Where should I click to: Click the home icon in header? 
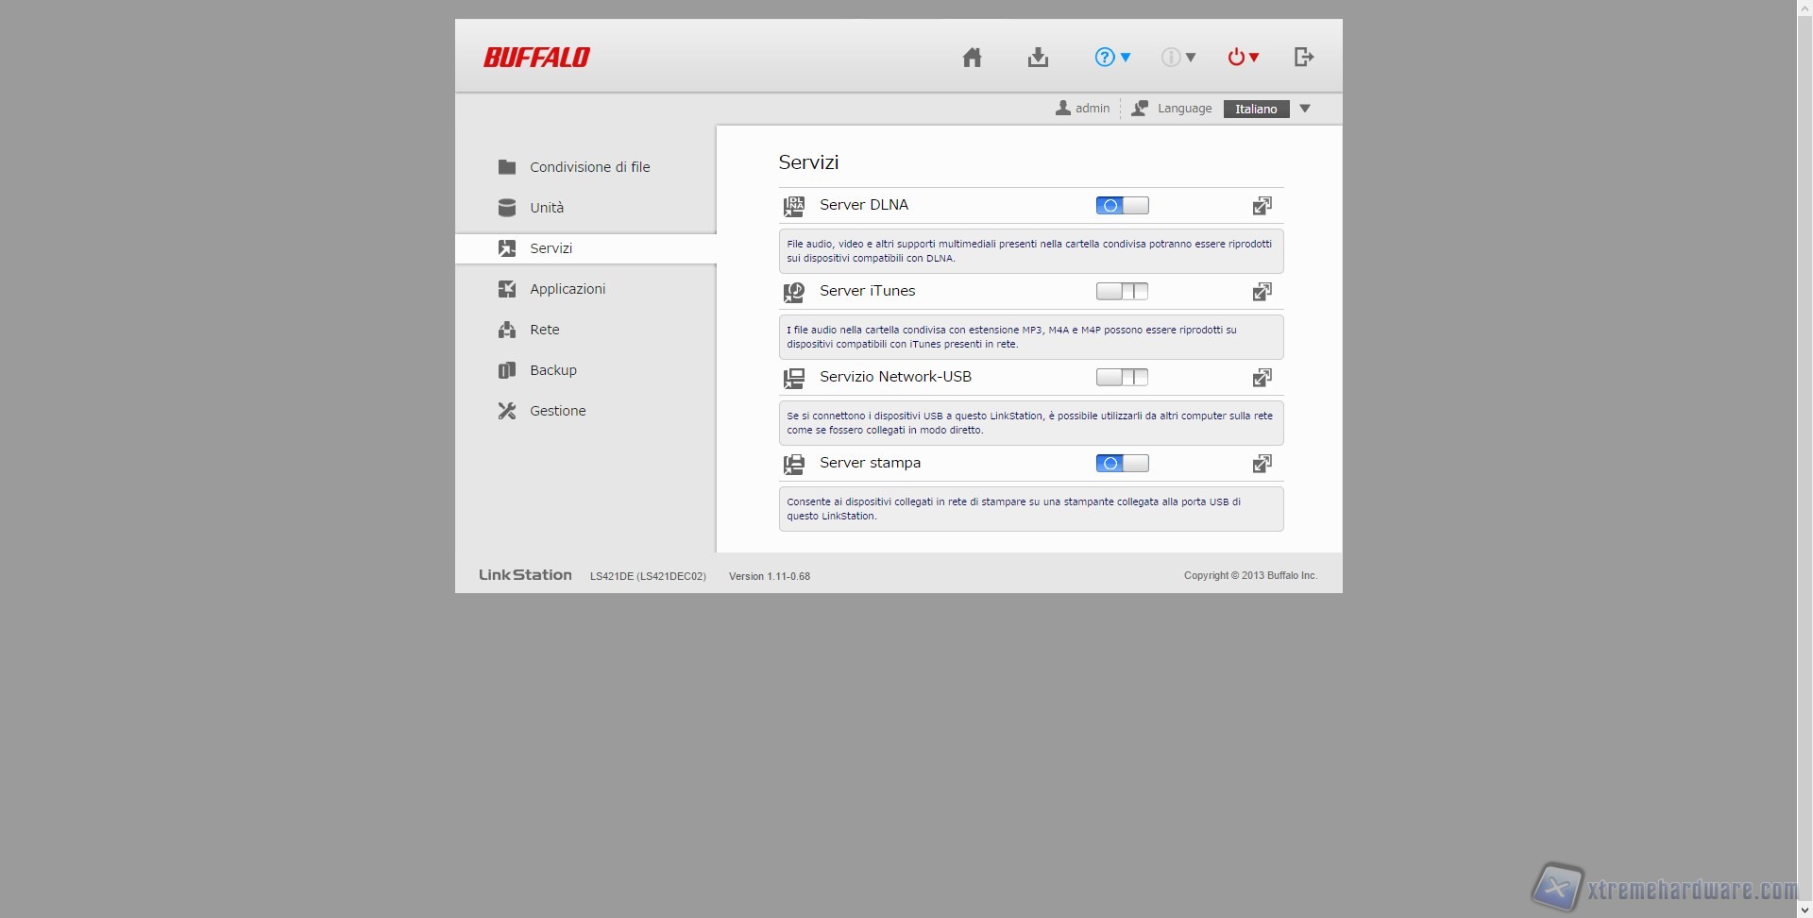972,58
